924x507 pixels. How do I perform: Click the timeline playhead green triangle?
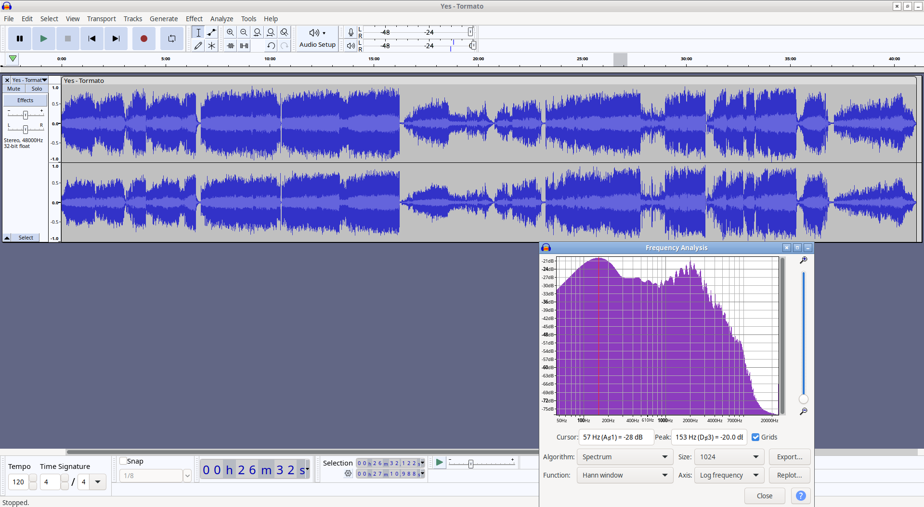tap(13, 59)
